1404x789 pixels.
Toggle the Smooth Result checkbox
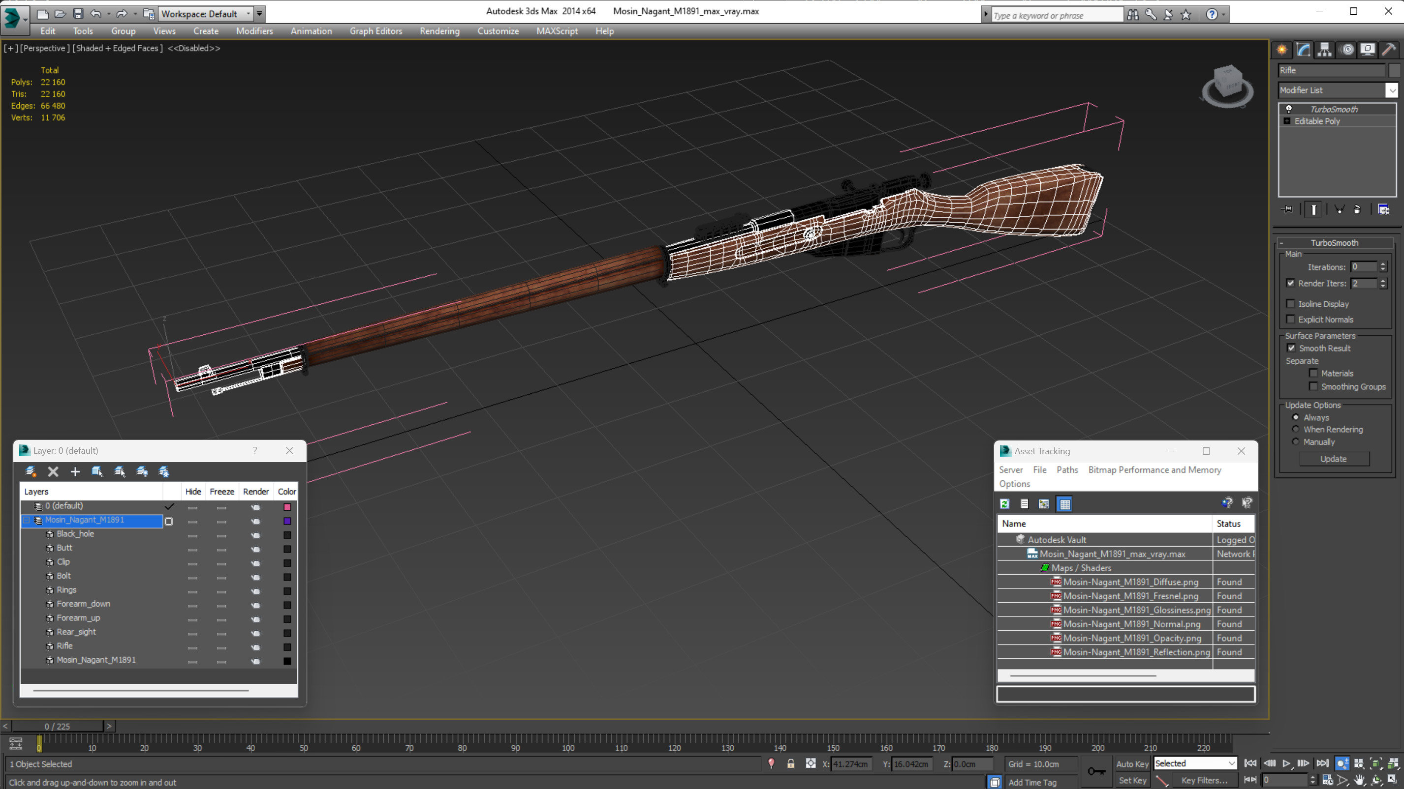point(1291,348)
